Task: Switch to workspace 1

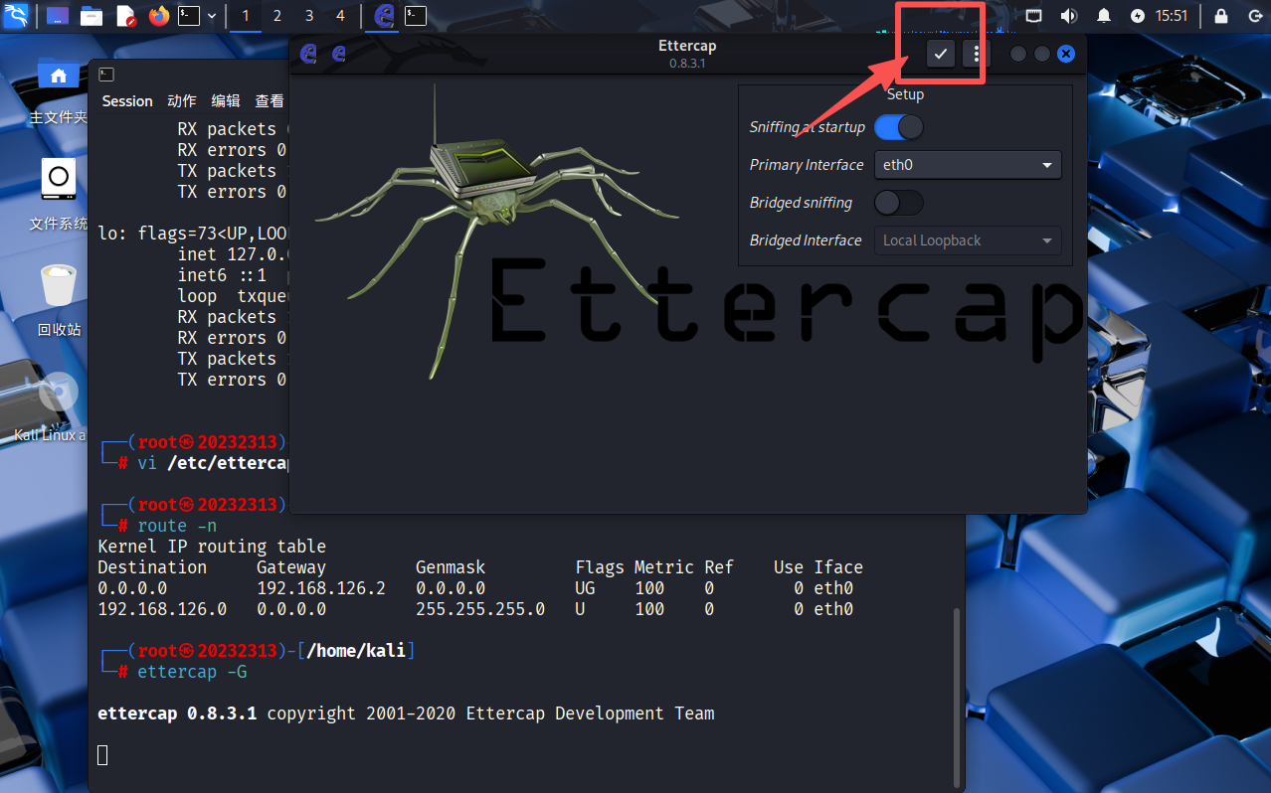Action: coord(246,16)
